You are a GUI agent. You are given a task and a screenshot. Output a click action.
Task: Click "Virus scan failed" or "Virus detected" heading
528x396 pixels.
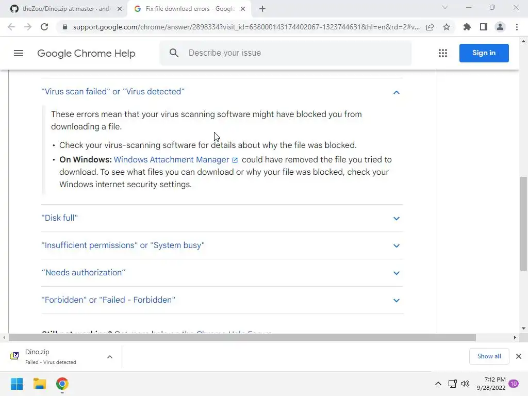pyautogui.click(x=113, y=92)
